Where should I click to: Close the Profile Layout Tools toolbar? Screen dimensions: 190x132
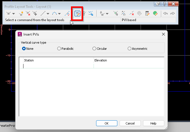173,4
